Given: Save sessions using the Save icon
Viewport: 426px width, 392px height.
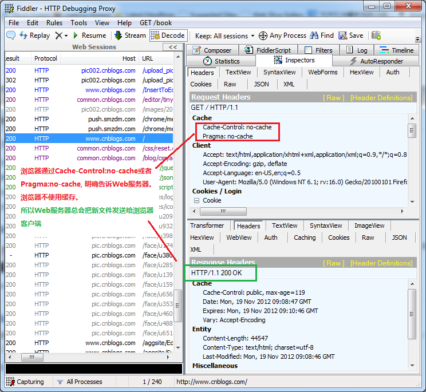Looking at the screenshot, I should pyautogui.click(x=343, y=35).
